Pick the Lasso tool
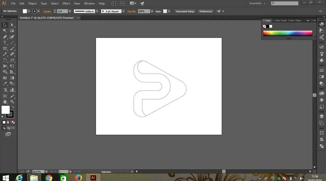The image size is (326, 181). tap(12, 31)
